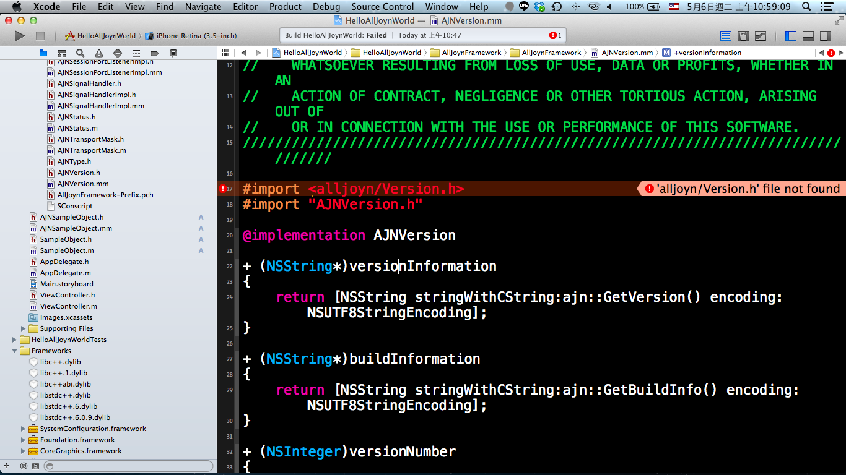
Task: Expand HelloAllJoynWorldTests group
Action: pos(15,340)
